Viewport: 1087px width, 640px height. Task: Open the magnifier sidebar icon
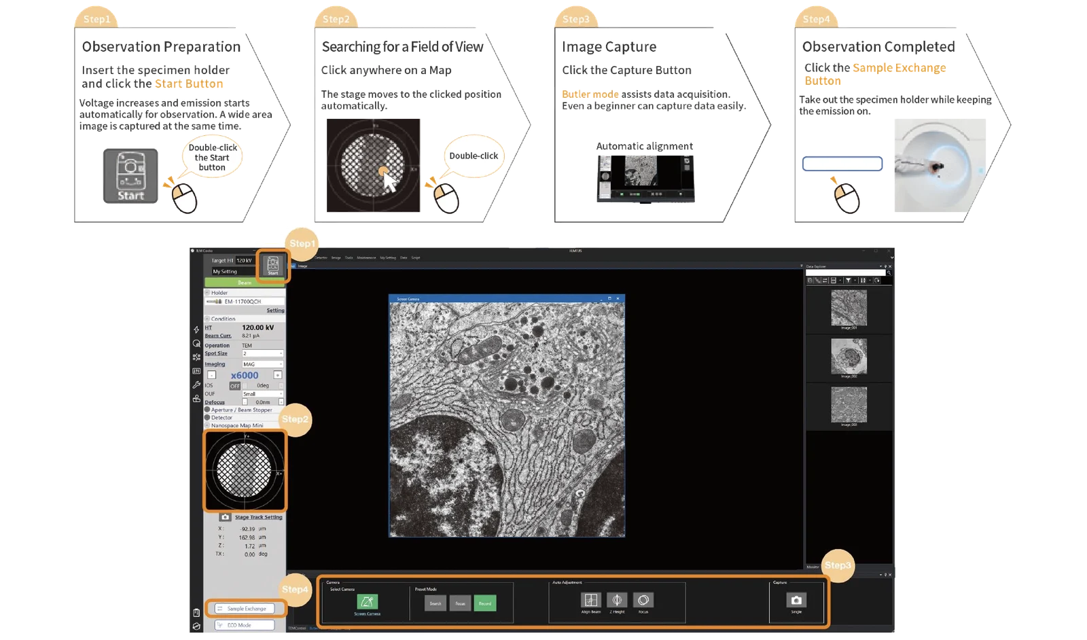(196, 343)
